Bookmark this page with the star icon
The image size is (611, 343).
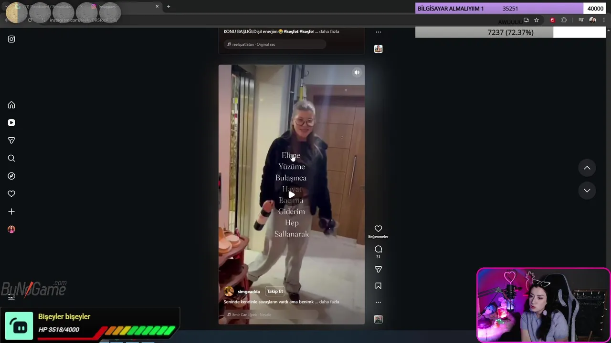point(537,20)
